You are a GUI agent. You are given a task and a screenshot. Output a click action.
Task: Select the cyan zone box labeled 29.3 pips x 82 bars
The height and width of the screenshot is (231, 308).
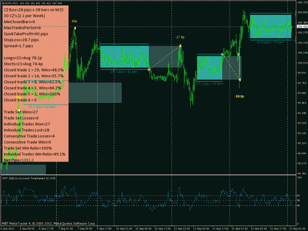point(124,57)
